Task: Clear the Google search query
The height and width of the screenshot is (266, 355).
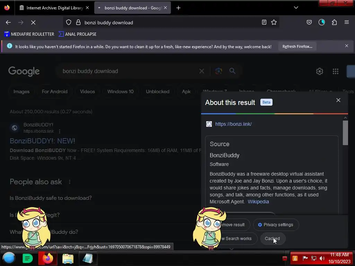Action: click(202, 71)
